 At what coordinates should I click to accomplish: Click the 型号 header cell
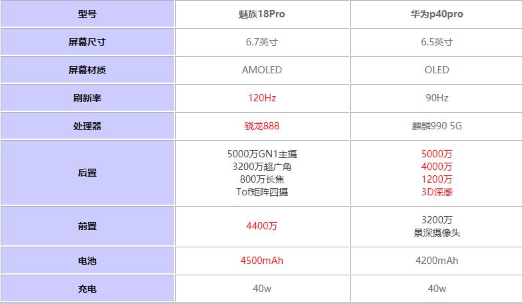[x=87, y=13]
